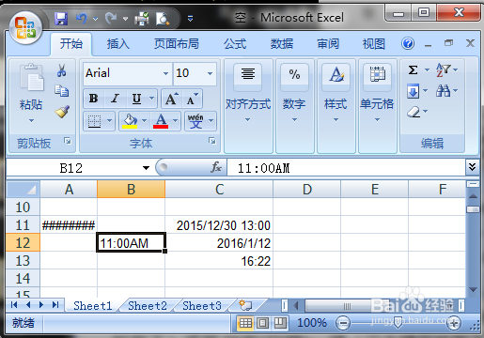The height and width of the screenshot is (338, 484).
Task: Apply cell borders icon
Action: point(94,121)
